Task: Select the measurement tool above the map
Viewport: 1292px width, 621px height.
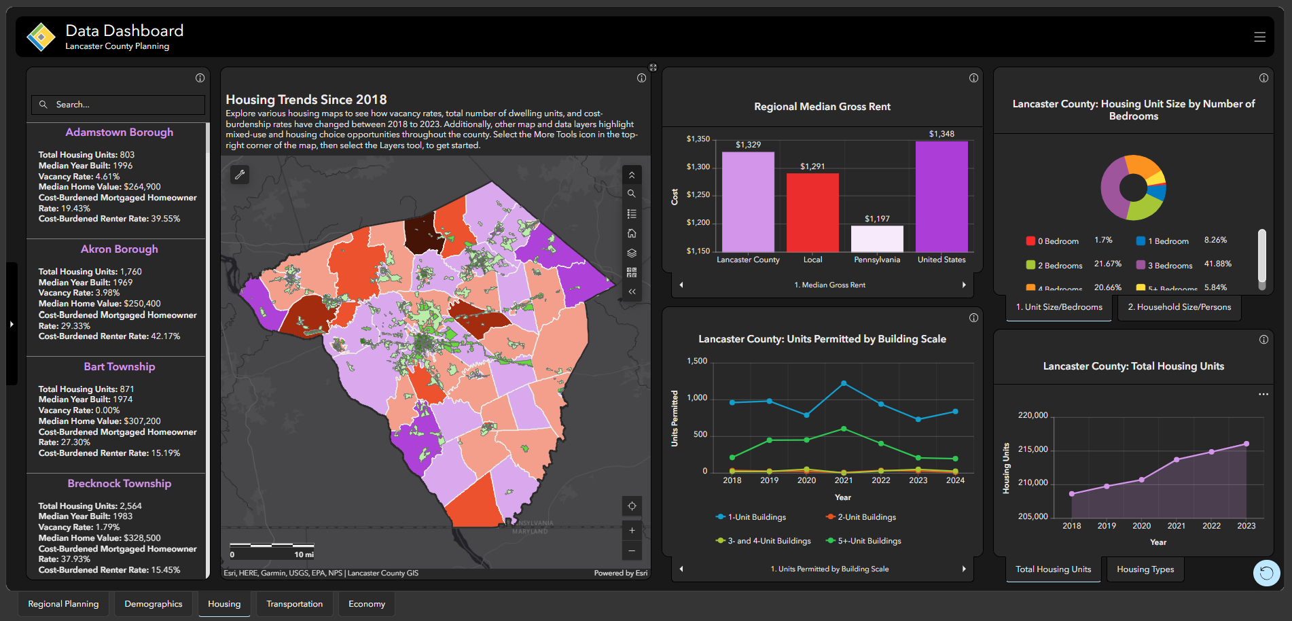Action: [240, 175]
